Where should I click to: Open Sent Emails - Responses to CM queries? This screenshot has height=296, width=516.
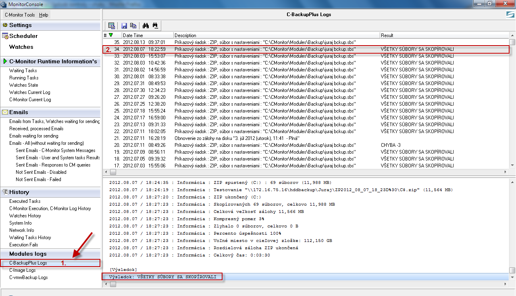pos(53,165)
